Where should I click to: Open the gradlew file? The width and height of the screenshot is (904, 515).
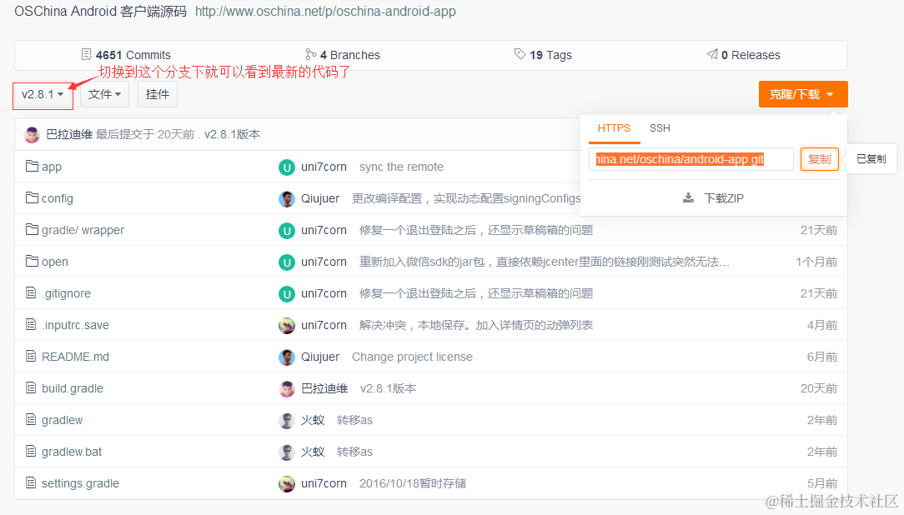point(63,421)
